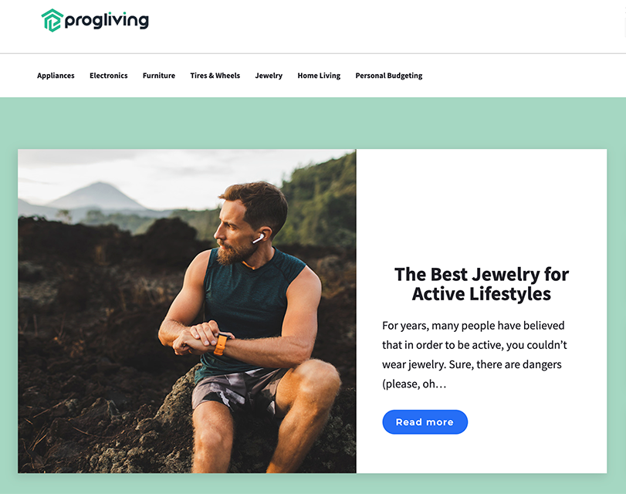
Task: Select the Tires & Wheels menu item
Action: point(215,76)
